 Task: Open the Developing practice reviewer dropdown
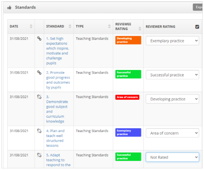pos(172,99)
